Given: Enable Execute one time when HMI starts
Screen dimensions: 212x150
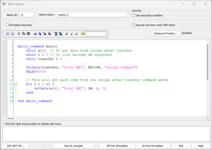Looking at the screenshot, I should (134, 25).
